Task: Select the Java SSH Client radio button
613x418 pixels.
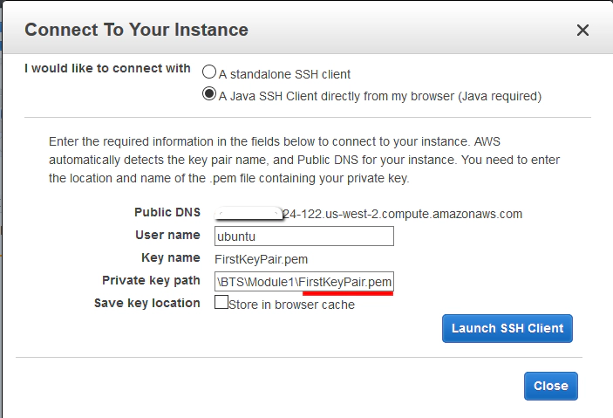Action: (209, 94)
